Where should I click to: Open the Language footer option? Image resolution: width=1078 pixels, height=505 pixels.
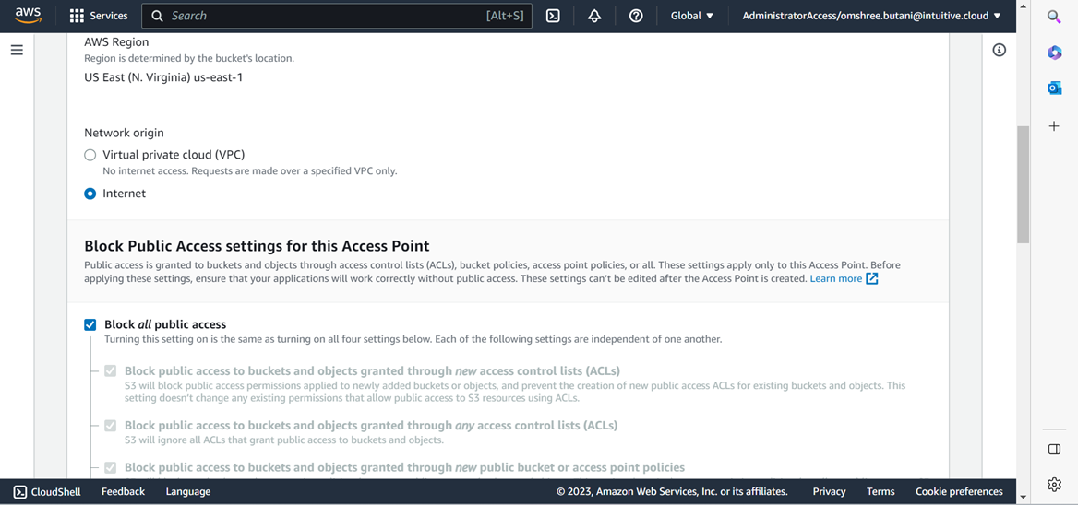(188, 491)
